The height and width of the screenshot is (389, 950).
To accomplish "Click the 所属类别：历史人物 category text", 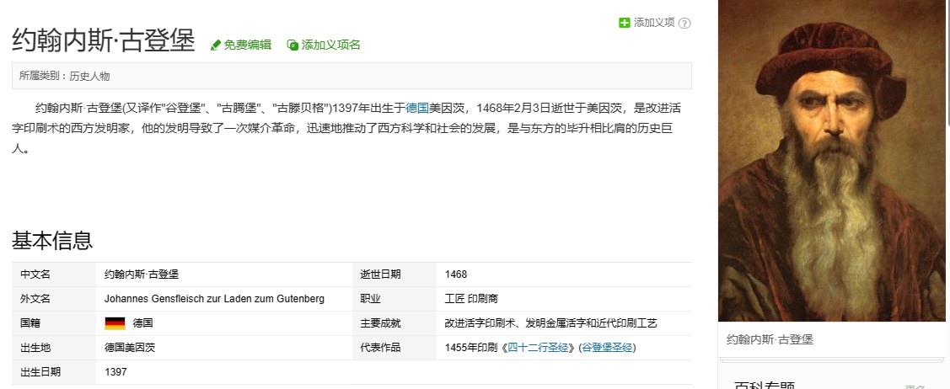I will pyautogui.click(x=64, y=77).
